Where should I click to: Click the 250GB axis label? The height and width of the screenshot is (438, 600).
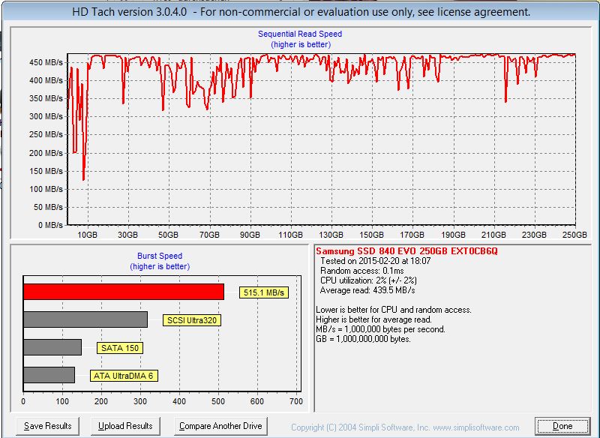click(x=574, y=235)
